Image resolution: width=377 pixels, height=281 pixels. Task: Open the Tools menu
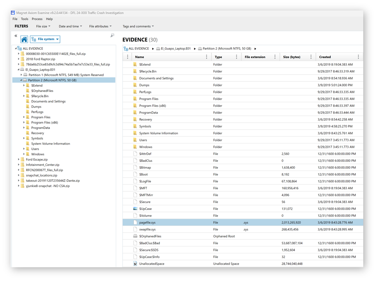(x=25, y=19)
